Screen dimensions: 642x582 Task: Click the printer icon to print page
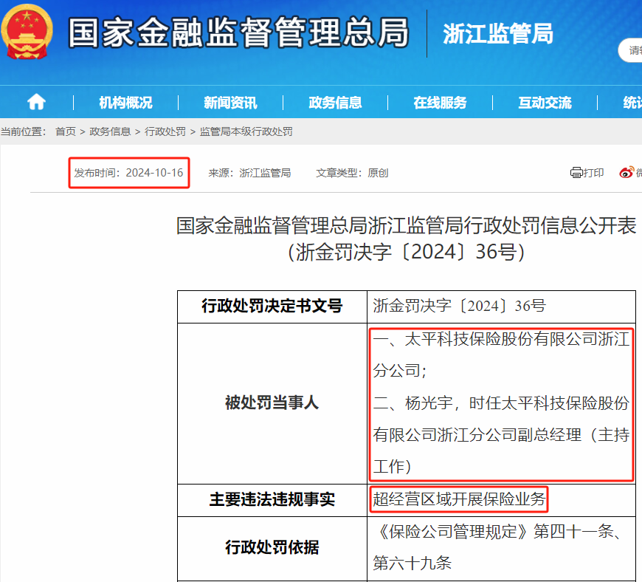[x=576, y=173]
